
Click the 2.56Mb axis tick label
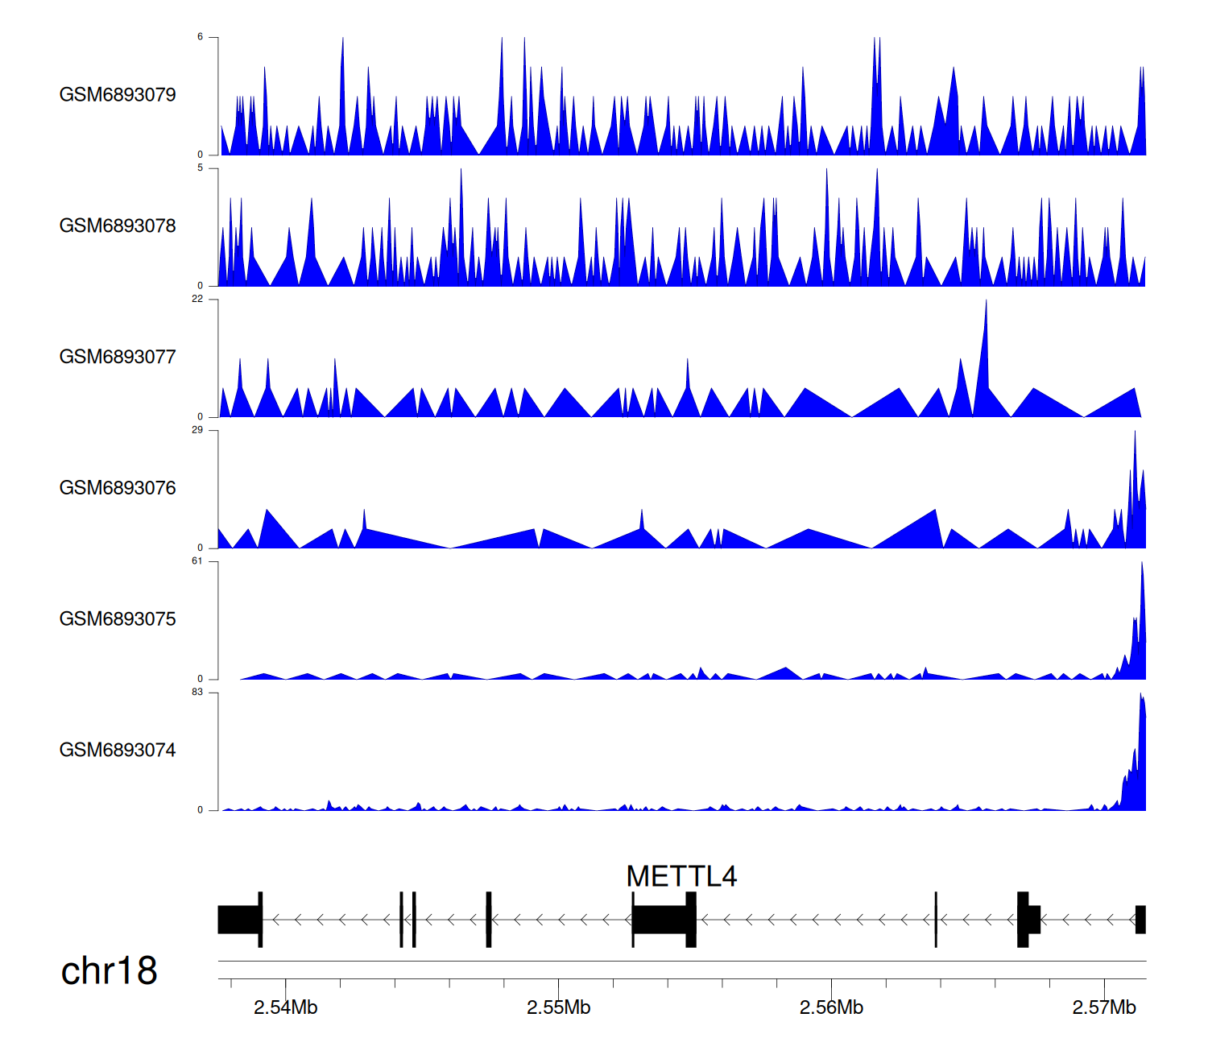point(831,1007)
